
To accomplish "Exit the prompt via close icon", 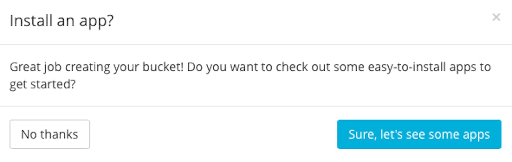I will coord(496,17).
